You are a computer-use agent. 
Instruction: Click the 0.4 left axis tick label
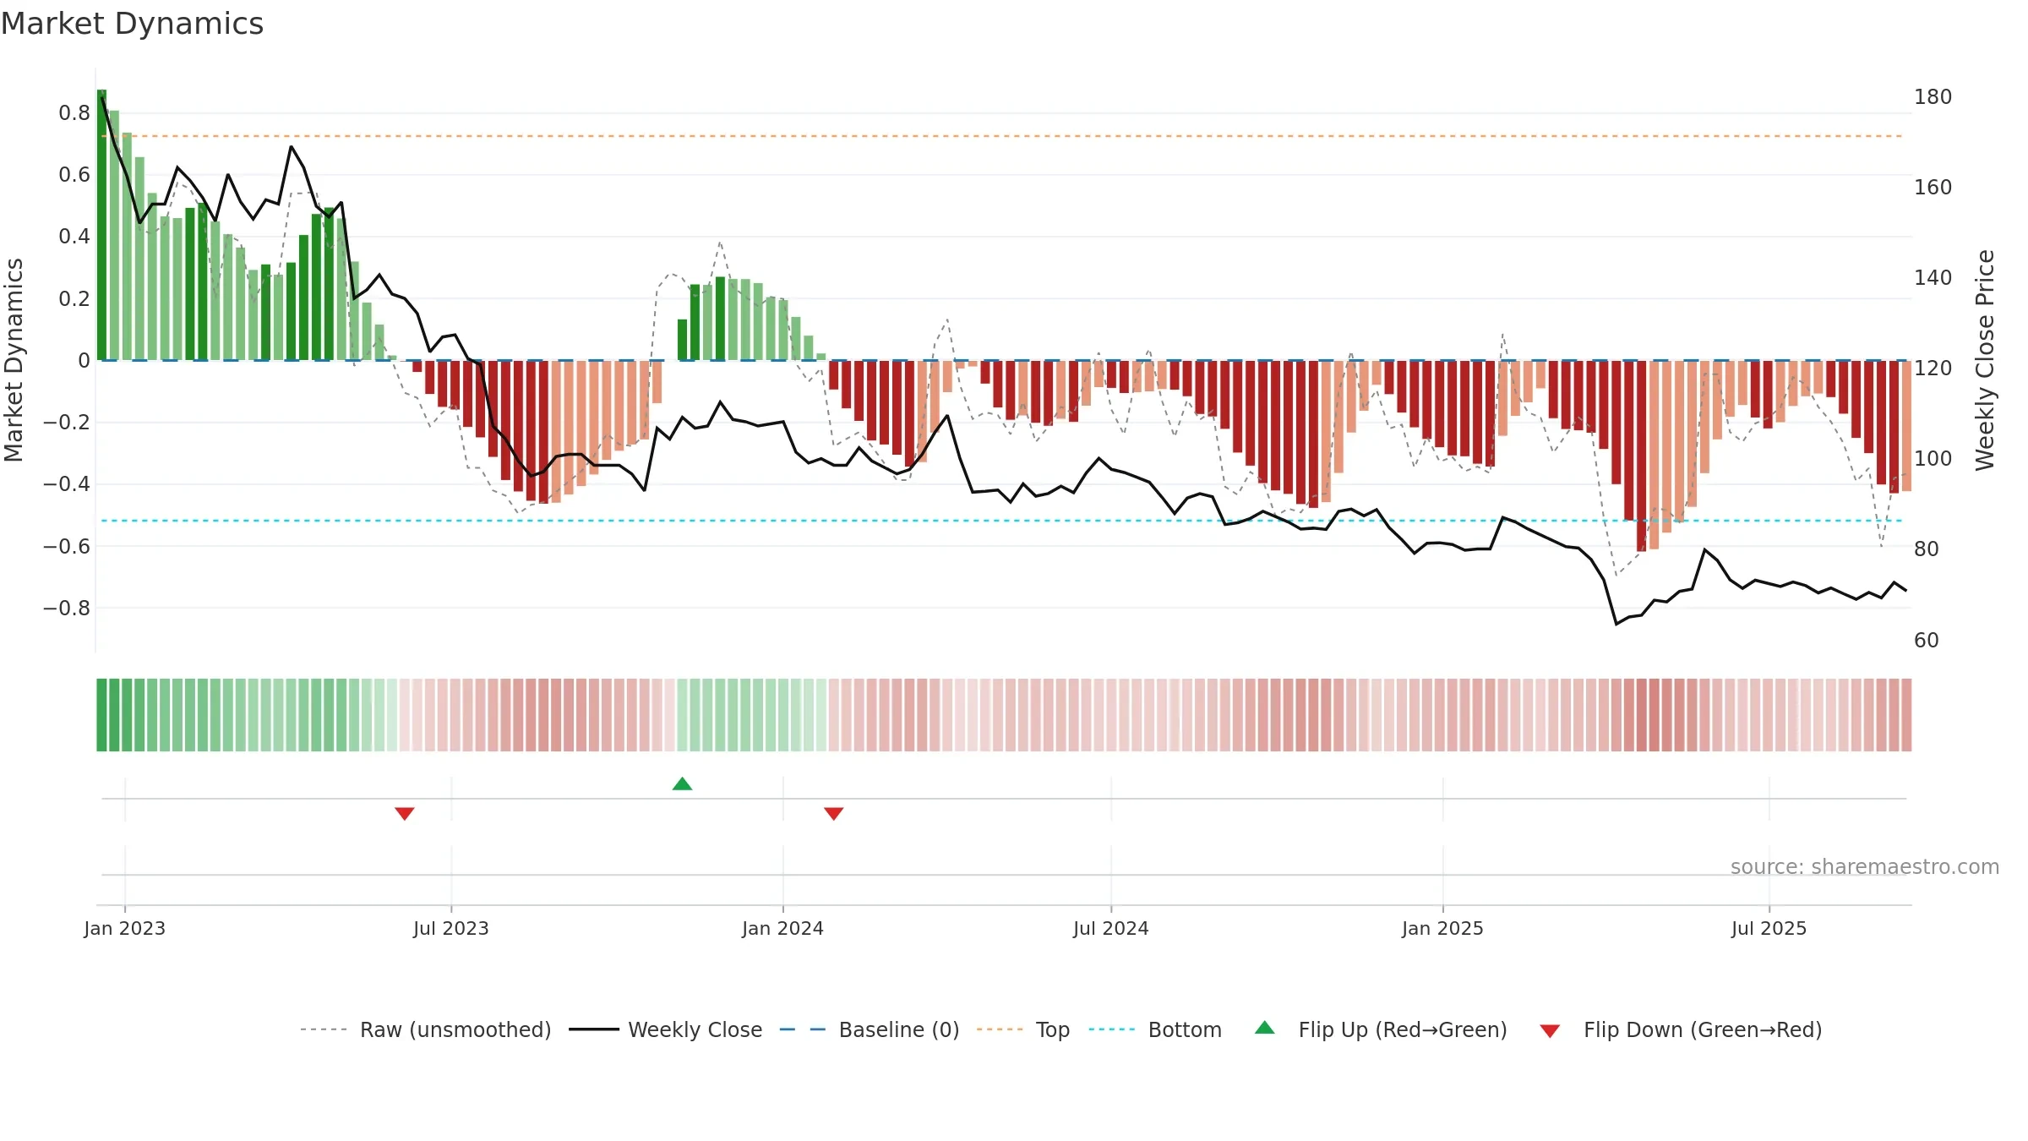click(74, 236)
